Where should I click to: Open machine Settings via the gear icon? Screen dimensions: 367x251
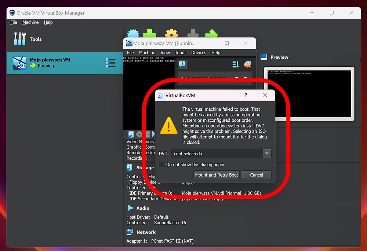171,33
